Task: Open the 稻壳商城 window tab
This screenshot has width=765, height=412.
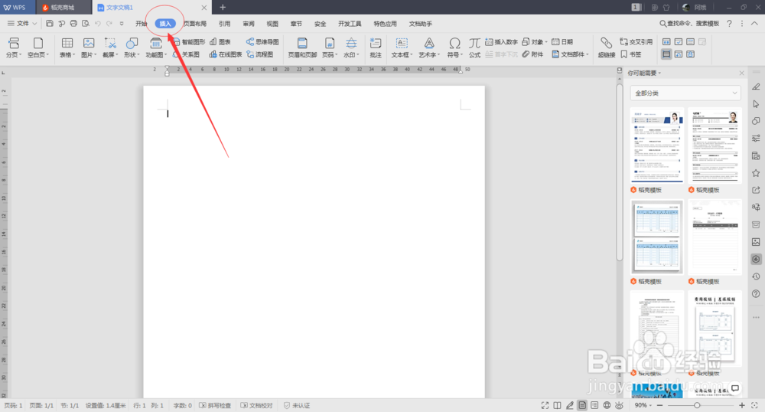Action: (63, 8)
